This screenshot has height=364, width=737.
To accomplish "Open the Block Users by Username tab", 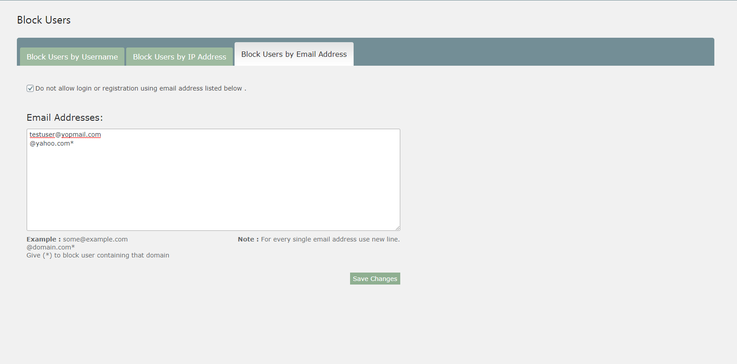I will [x=72, y=57].
